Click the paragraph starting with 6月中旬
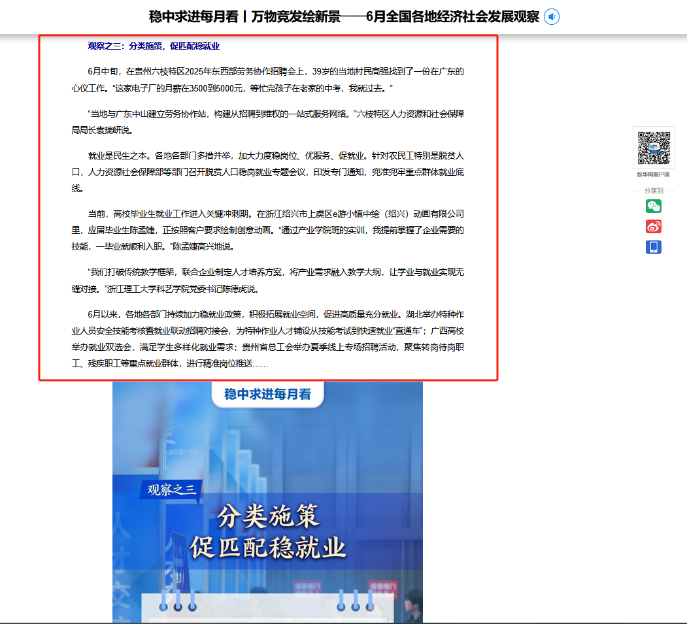The width and height of the screenshot is (687, 624). (268, 79)
